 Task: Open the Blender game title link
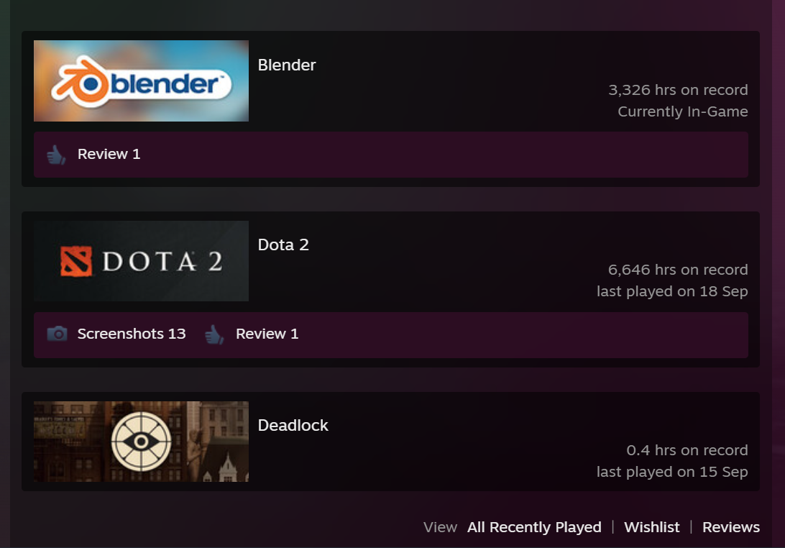click(x=287, y=65)
